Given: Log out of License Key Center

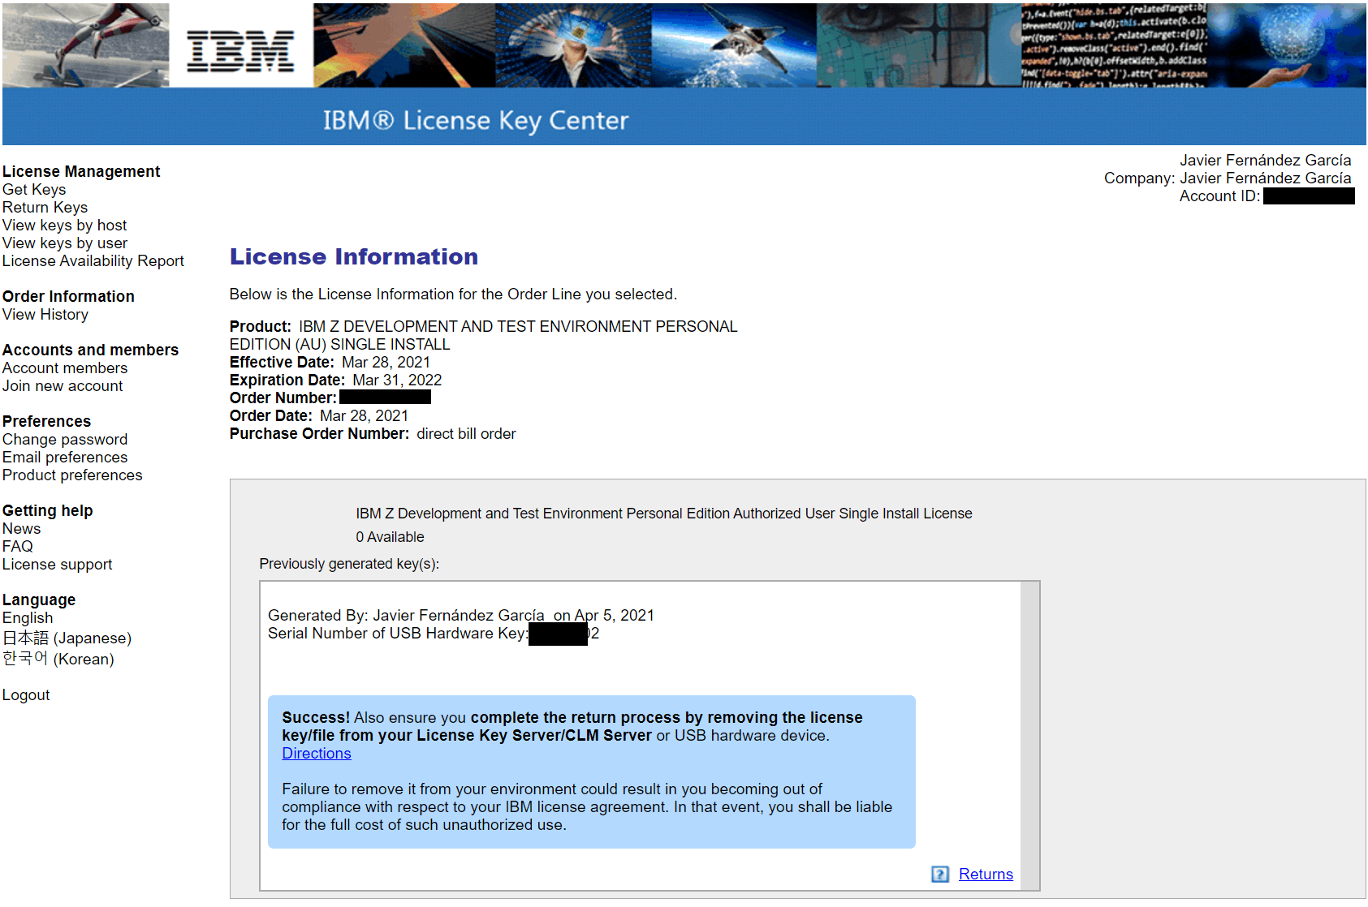Looking at the screenshot, I should pyautogui.click(x=25, y=694).
